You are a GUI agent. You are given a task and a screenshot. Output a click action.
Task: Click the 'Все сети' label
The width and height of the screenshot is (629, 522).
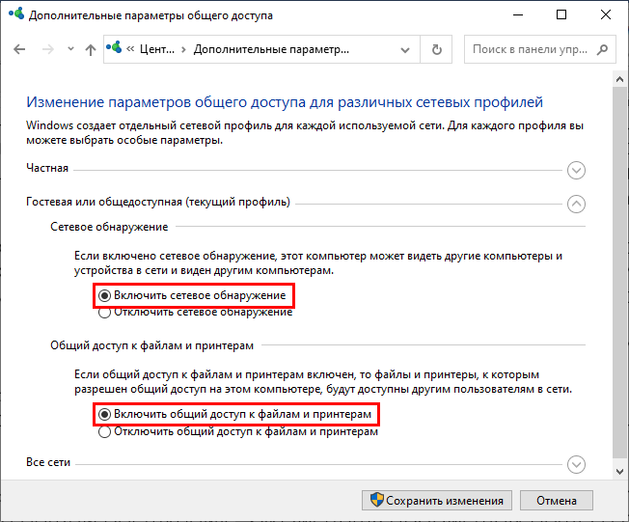click(x=48, y=462)
